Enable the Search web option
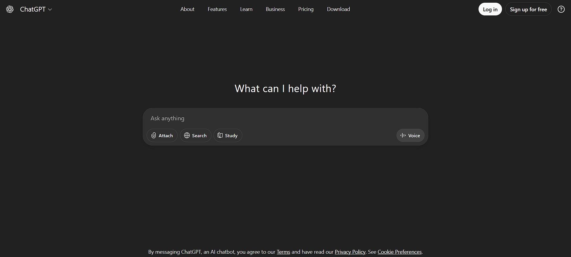 [195, 135]
